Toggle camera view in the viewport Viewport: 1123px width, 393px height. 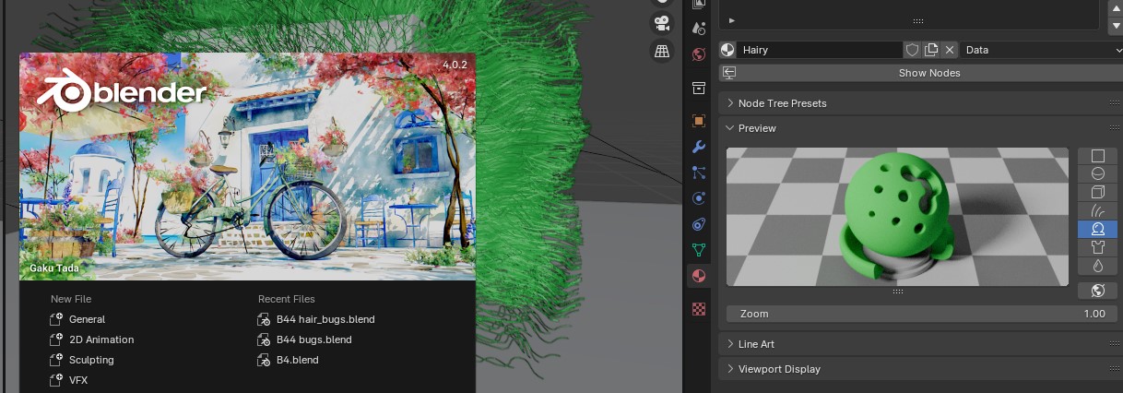click(x=661, y=23)
